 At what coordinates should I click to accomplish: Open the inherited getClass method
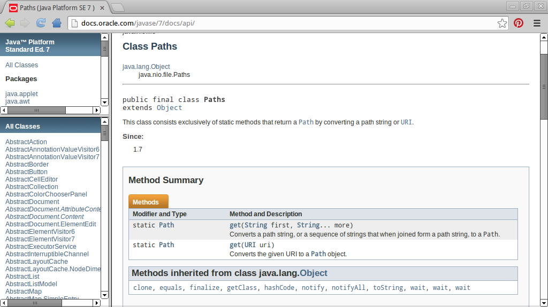241,288
